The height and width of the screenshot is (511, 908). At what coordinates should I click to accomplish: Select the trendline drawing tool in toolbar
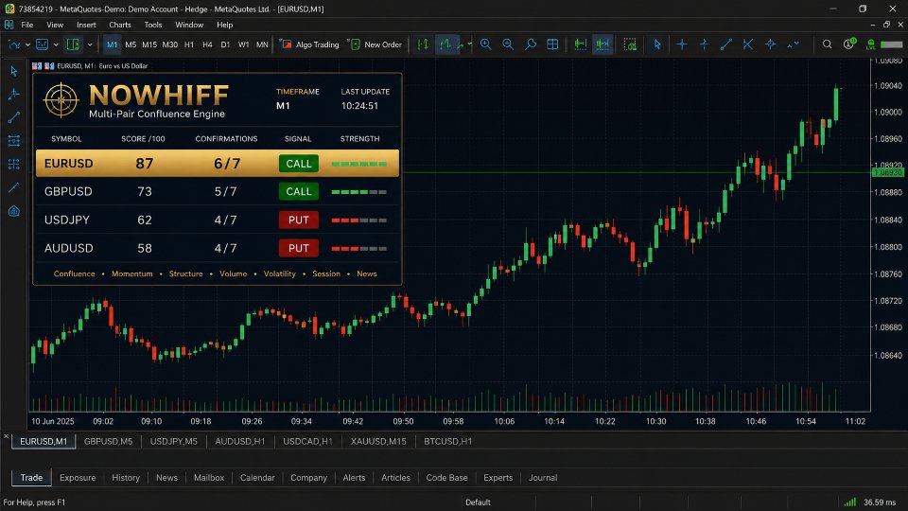[x=726, y=44]
